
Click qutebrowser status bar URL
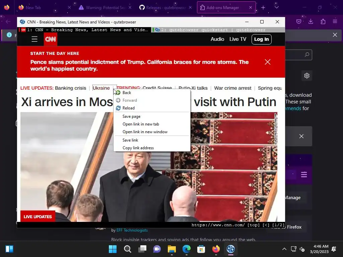coord(218,225)
